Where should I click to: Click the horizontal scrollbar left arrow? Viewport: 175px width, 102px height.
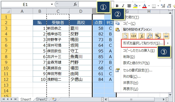[106, 99]
